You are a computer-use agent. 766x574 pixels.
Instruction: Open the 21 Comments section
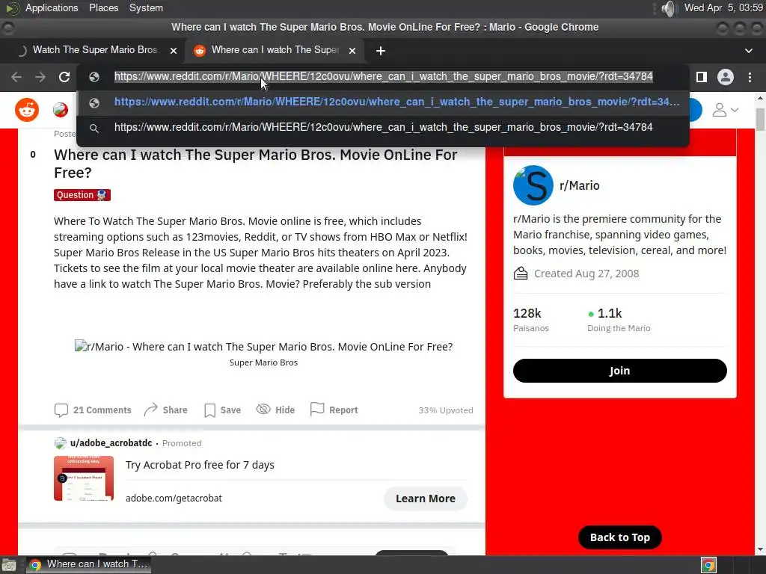[93, 410]
